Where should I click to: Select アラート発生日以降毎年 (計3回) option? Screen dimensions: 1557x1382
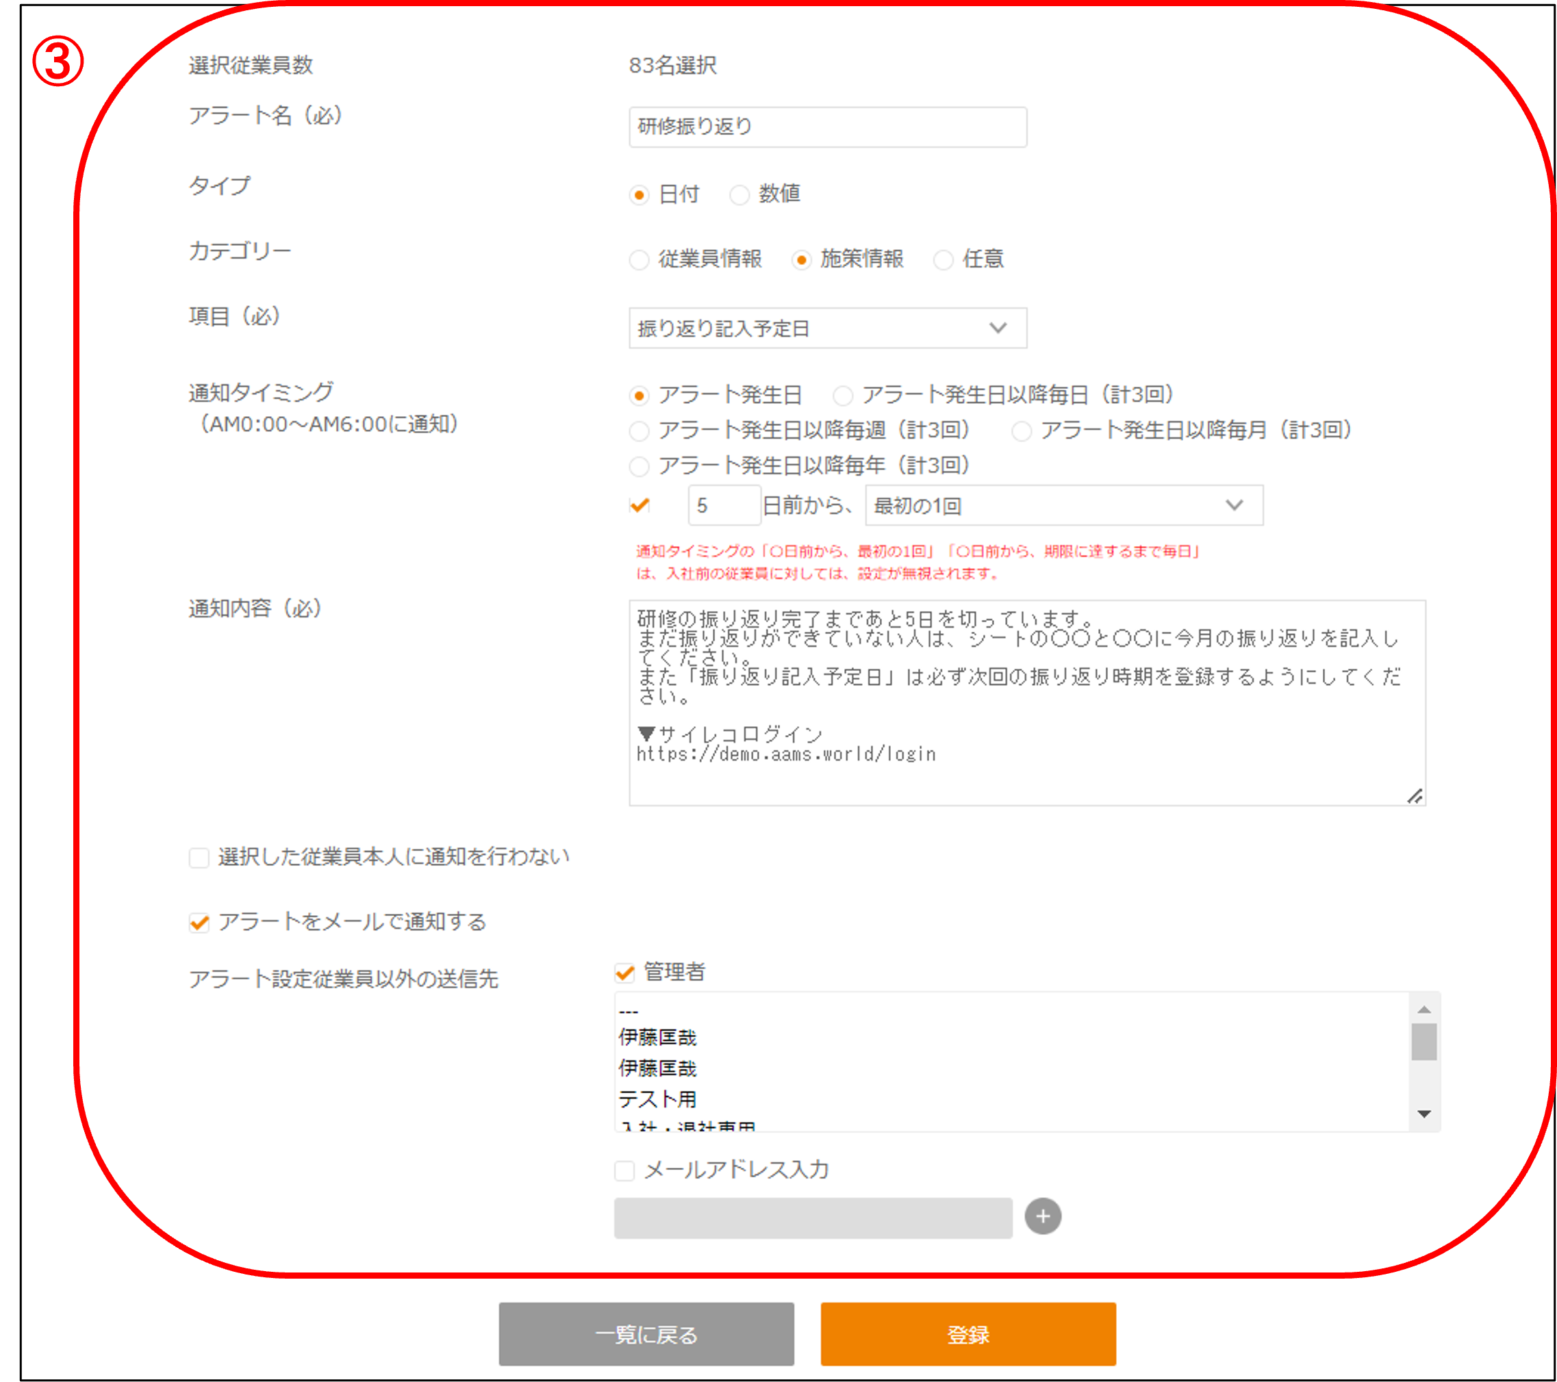click(x=639, y=466)
